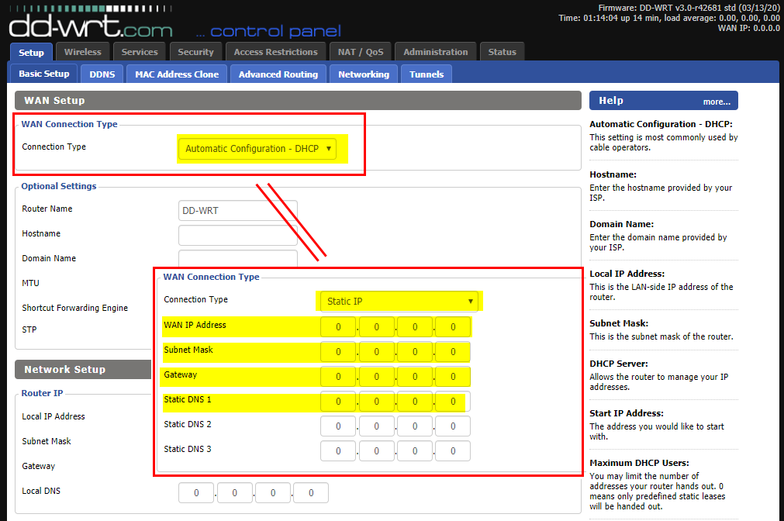This screenshot has width=784, height=521.
Task: Click the Optional Settings legend
Action: pyautogui.click(x=58, y=186)
